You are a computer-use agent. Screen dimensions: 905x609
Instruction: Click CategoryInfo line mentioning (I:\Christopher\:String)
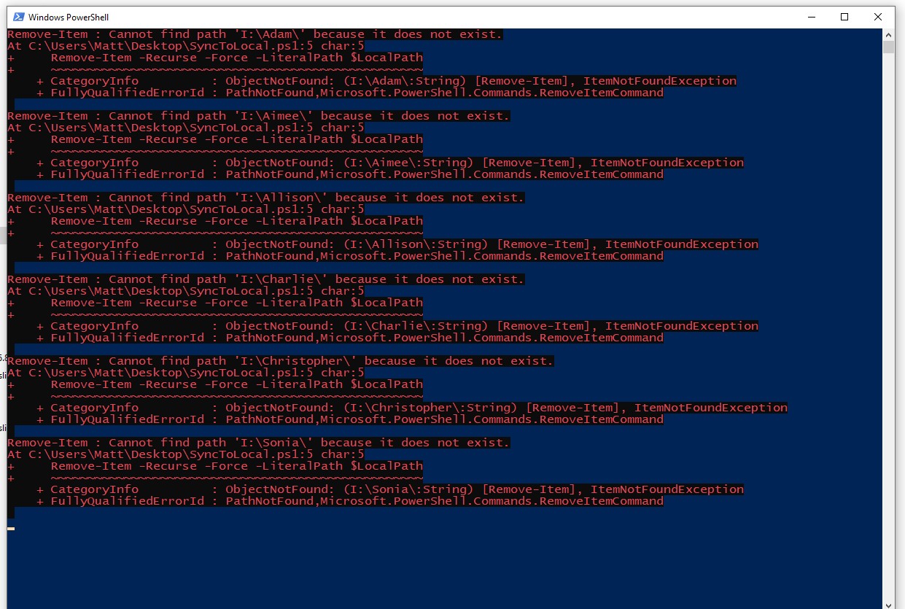(x=412, y=408)
